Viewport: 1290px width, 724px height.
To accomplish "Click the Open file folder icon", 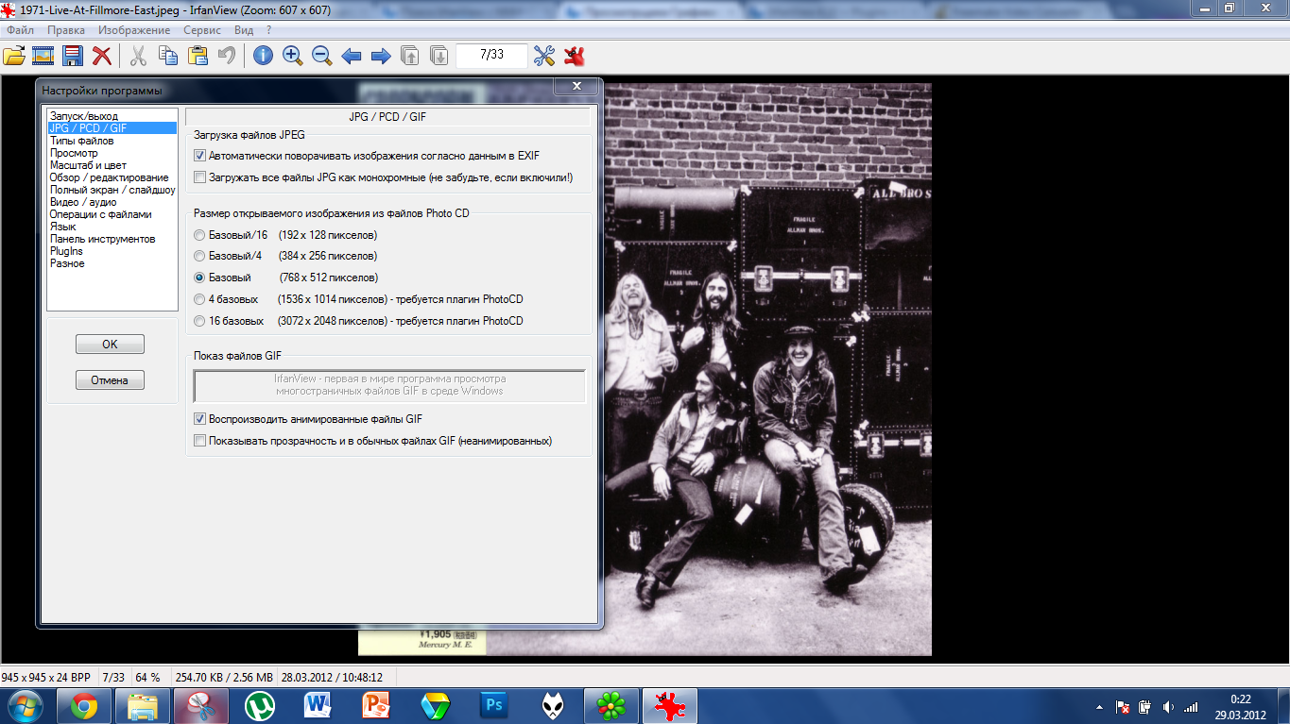I will [x=14, y=56].
